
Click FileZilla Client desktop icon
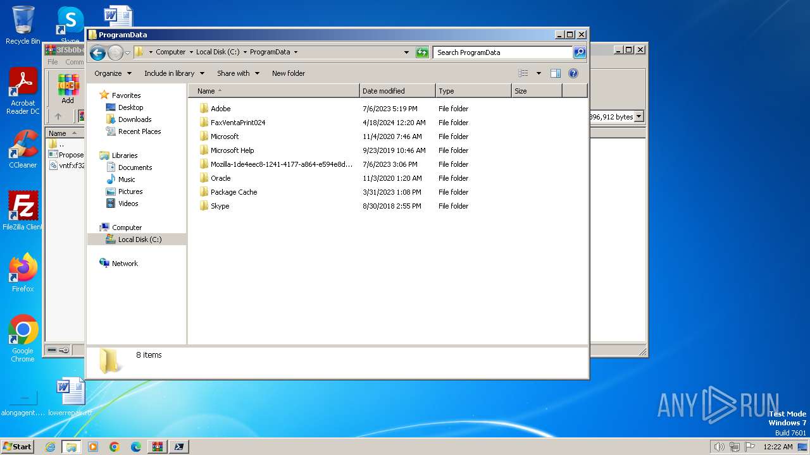coord(23,211)
